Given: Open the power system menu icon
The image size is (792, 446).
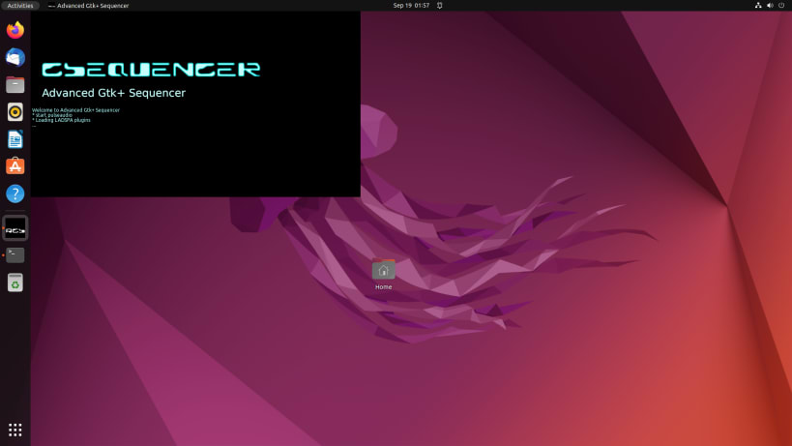Looking at the screenshot, I should [781, 6].
